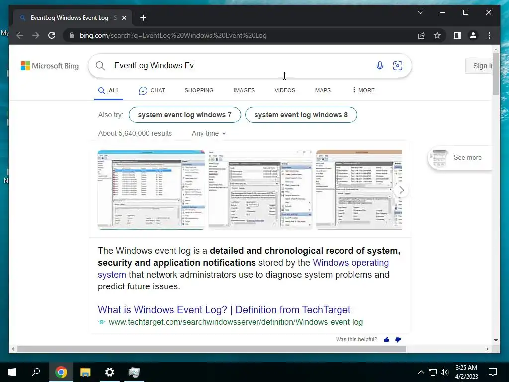
Task: Advance the image carousel with the right arrow
Action: (x=401, y=190)
